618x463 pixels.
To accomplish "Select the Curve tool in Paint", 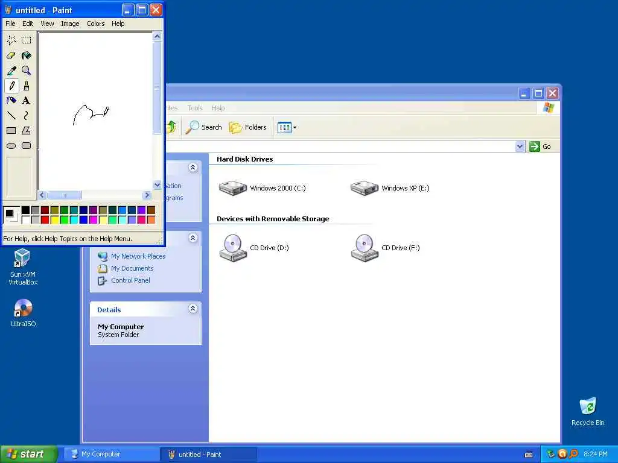I will point(27,115).
